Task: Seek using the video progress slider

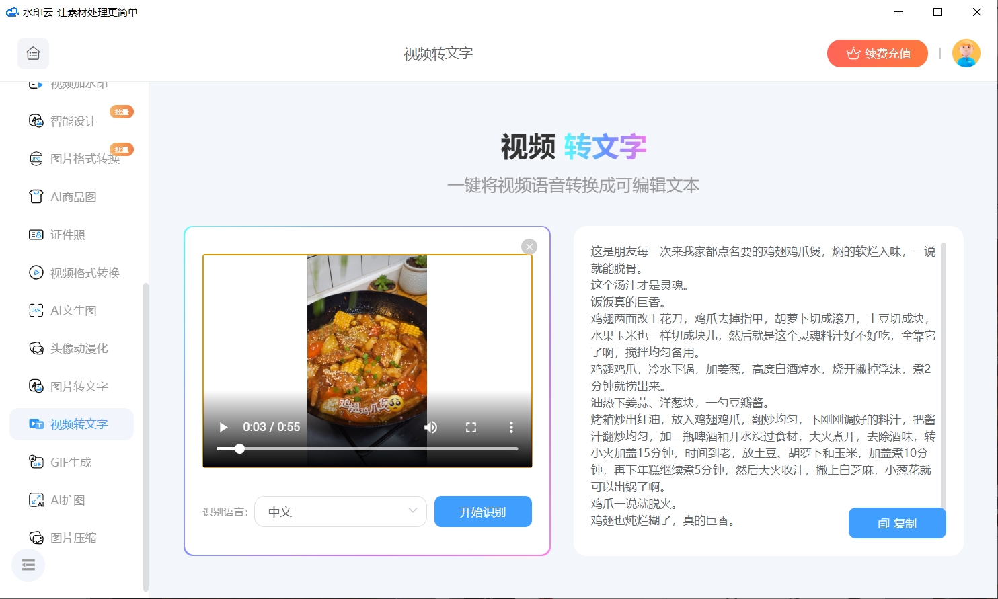Action: pos(239,448)
